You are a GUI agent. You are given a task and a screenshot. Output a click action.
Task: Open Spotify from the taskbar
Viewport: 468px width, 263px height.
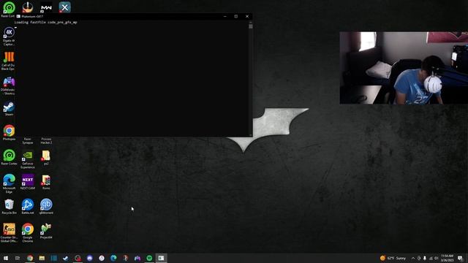pyautogui.click(x=149, y=258)
